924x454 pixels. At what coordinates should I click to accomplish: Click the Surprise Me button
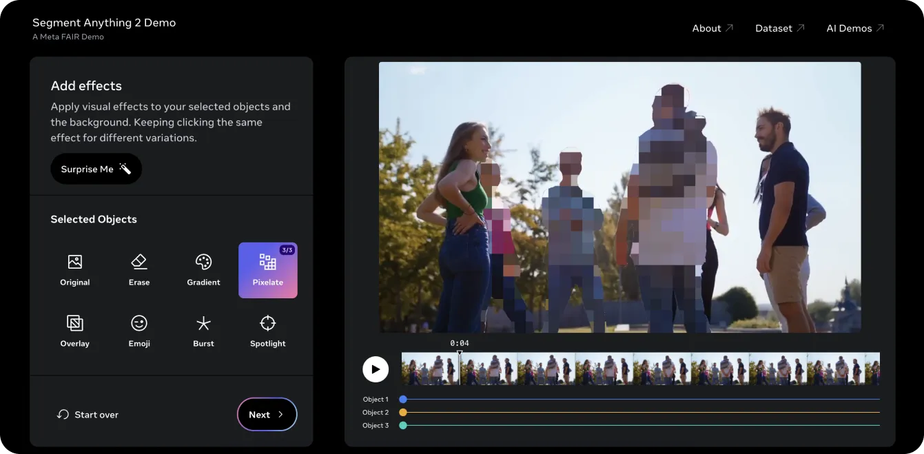click(96, 169)
